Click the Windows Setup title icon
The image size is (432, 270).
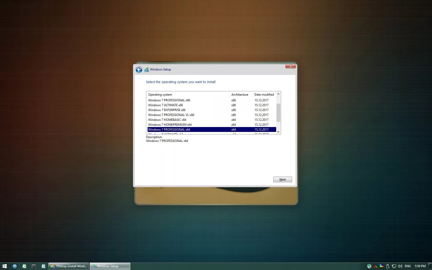pos(147,69)
